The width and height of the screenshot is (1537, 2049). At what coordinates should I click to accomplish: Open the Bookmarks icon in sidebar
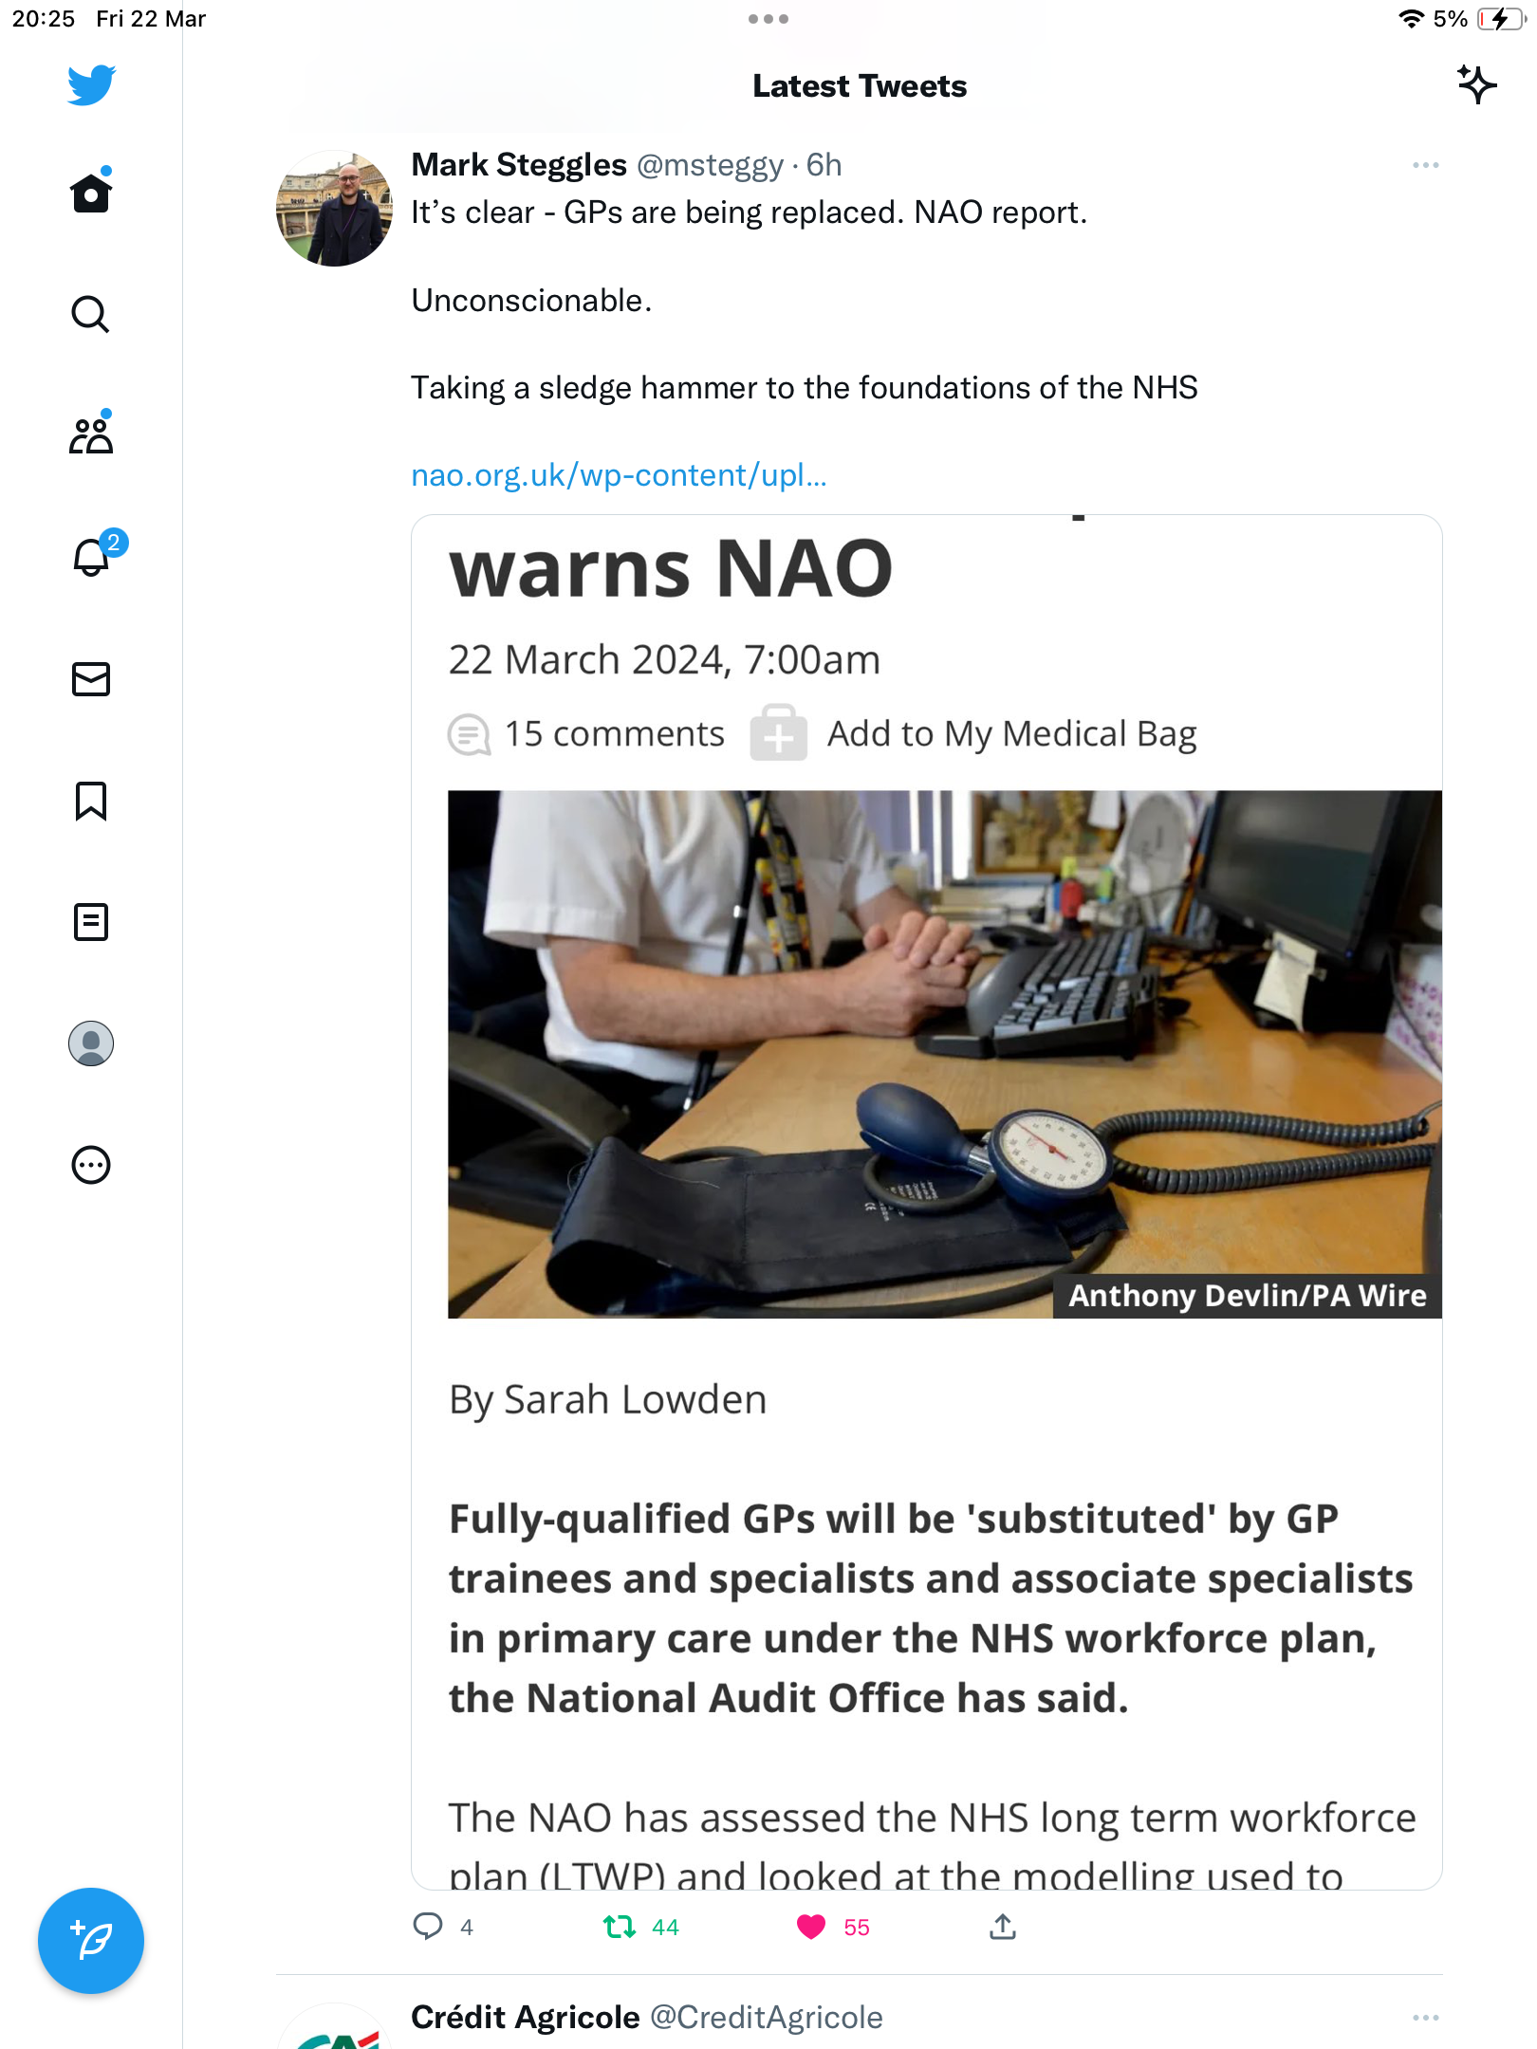[91, 801]
